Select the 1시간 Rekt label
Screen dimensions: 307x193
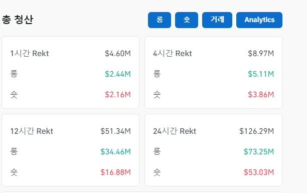coord(30,54)
